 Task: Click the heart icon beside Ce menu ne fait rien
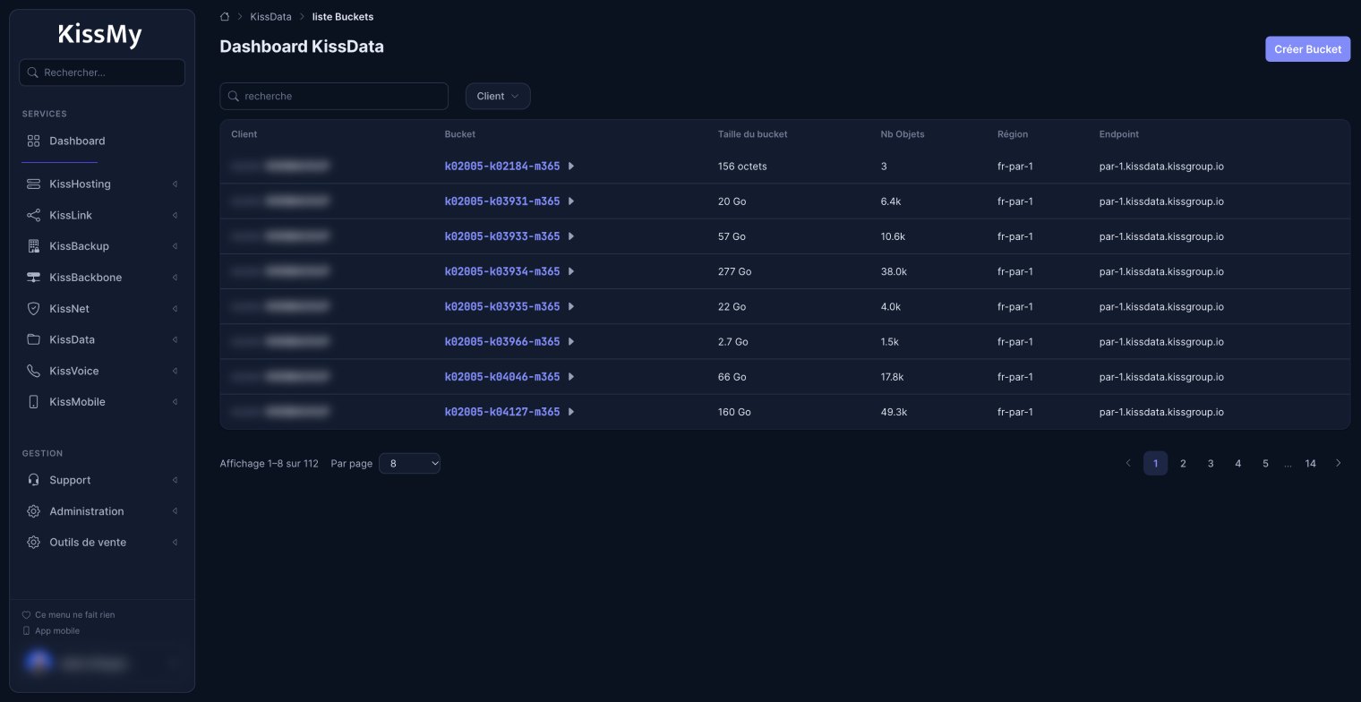pyautogui.click(x=26, y=615)
